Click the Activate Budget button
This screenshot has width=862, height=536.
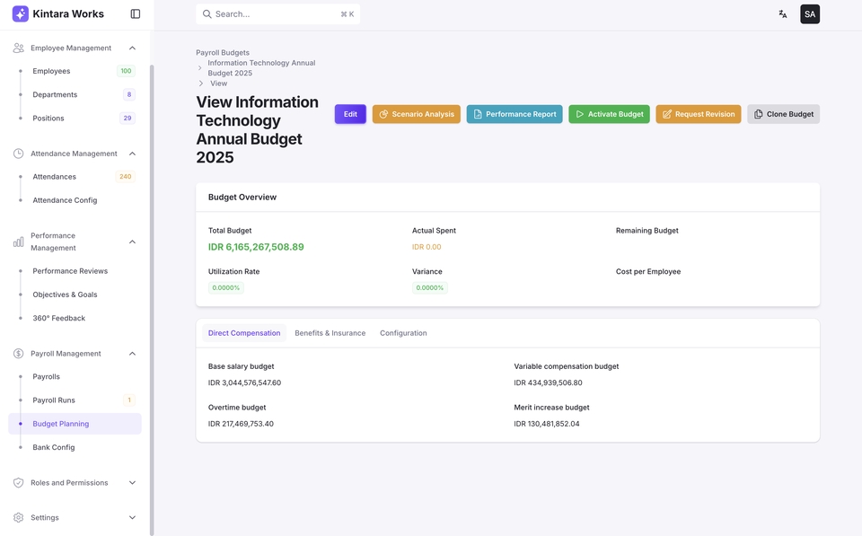coord(608,114)
